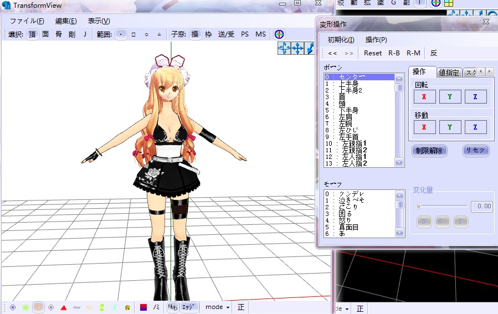This screenshot has width=498, height=314.
Task: Click the green Y button under 回転
Action: 450,97
